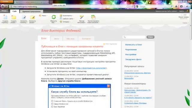This screenshot has height=108, width=192.
Task: Collapse the panel with Скрыть
Action: pyautogui.click(x=185, y=23)
